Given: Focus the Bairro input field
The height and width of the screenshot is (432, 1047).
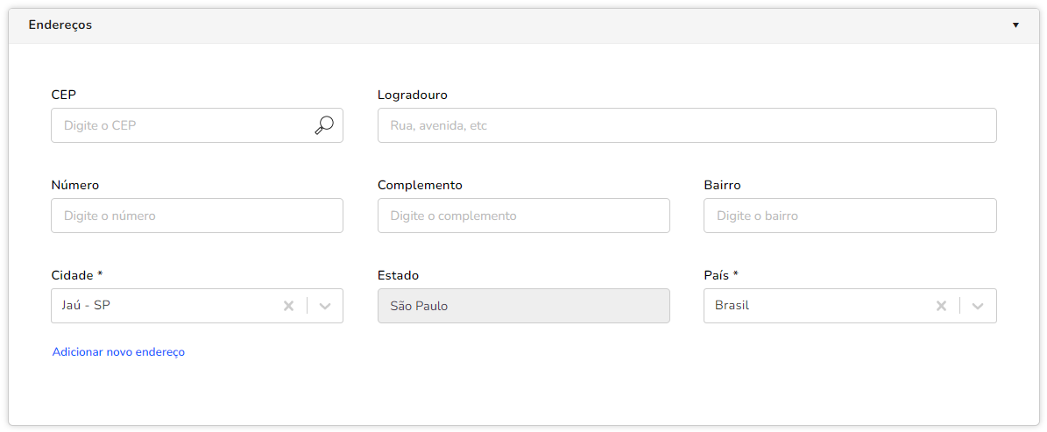Looking at the screenshot, I should 850,216.
